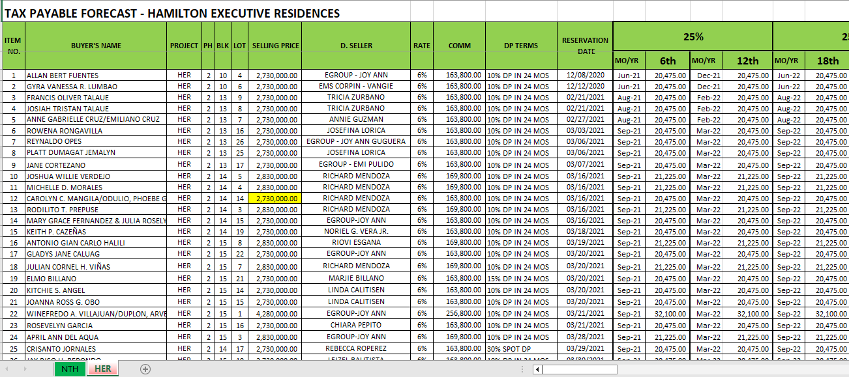This screenshot has height=377, width=849.
Task: Click the COMM column header
Action: [459, 46]
